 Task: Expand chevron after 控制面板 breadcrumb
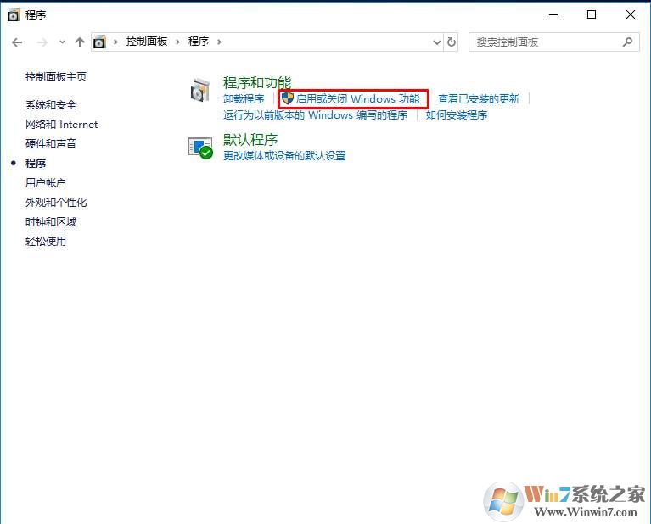tap(177, 42)
